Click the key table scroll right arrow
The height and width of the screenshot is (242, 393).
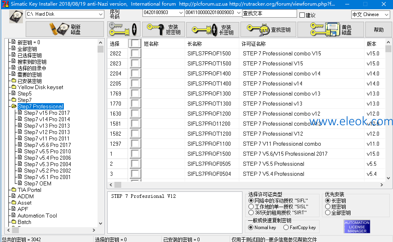pos(381,185)
